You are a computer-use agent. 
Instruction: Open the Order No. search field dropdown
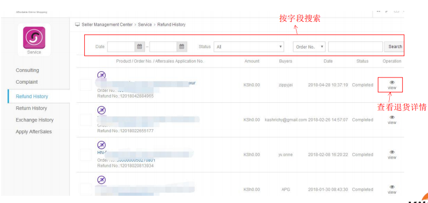[x=309, y=46]
